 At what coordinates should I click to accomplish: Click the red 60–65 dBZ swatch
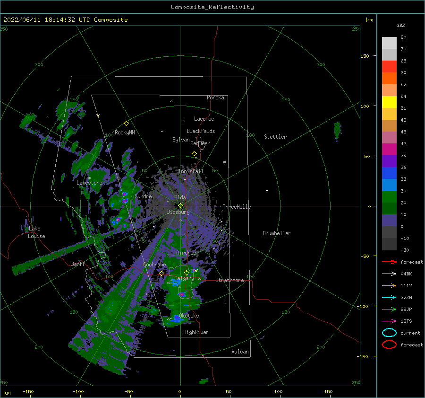(389, 67)
